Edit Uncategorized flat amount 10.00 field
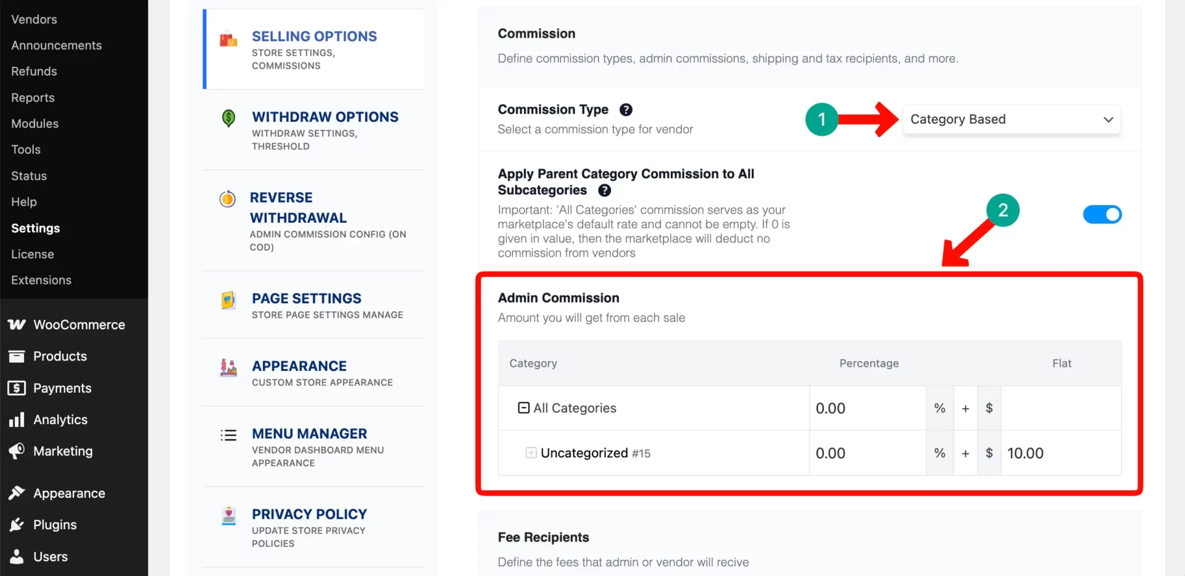 (x=1061, y=453)
